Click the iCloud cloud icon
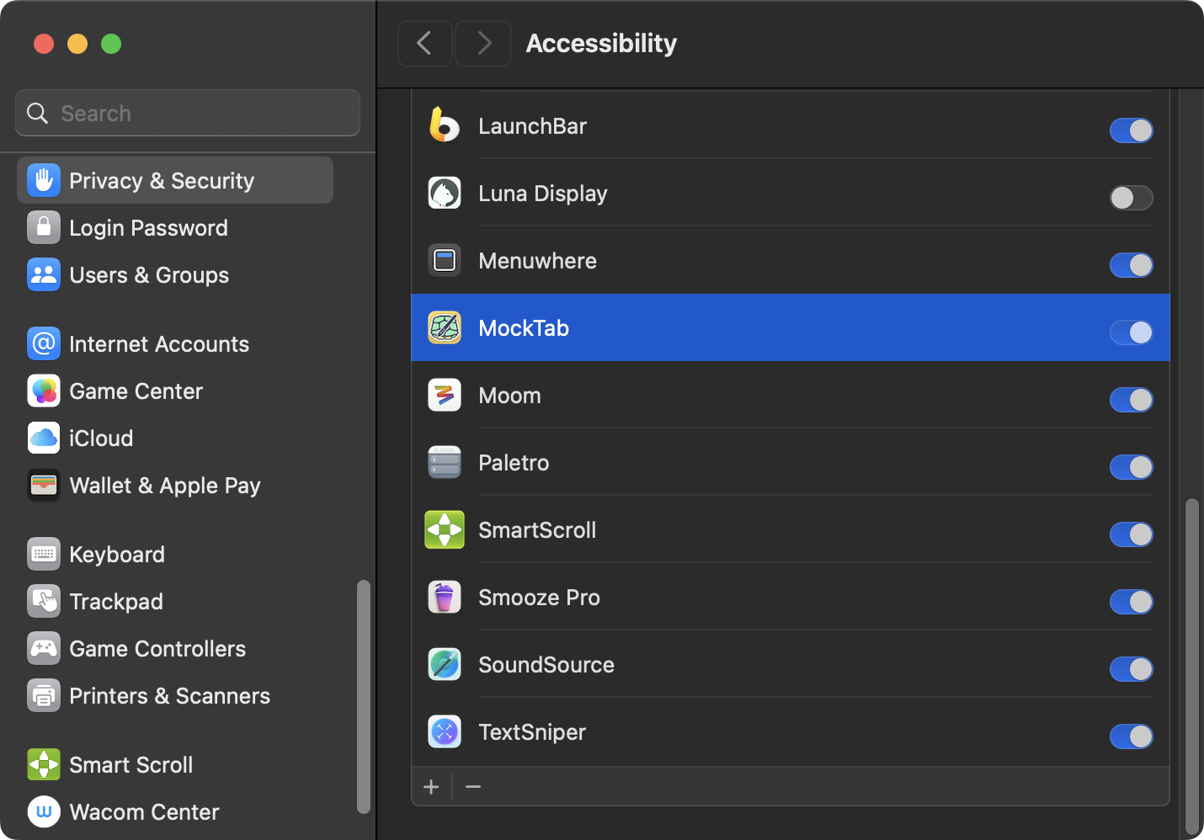The height and width of the screenshot is (840, 1204). 44,438
